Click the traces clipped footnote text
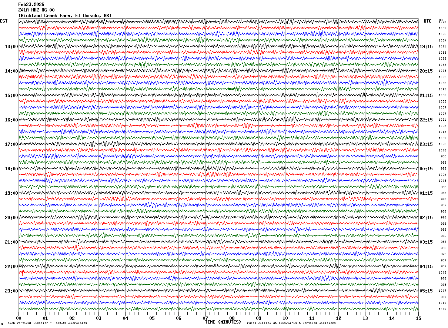 pyautogui.click(x=290, y=323)
